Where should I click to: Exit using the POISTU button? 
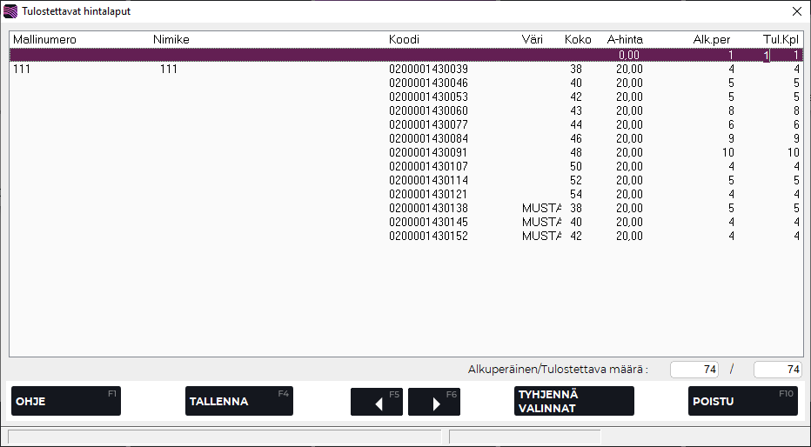[742, 402]
